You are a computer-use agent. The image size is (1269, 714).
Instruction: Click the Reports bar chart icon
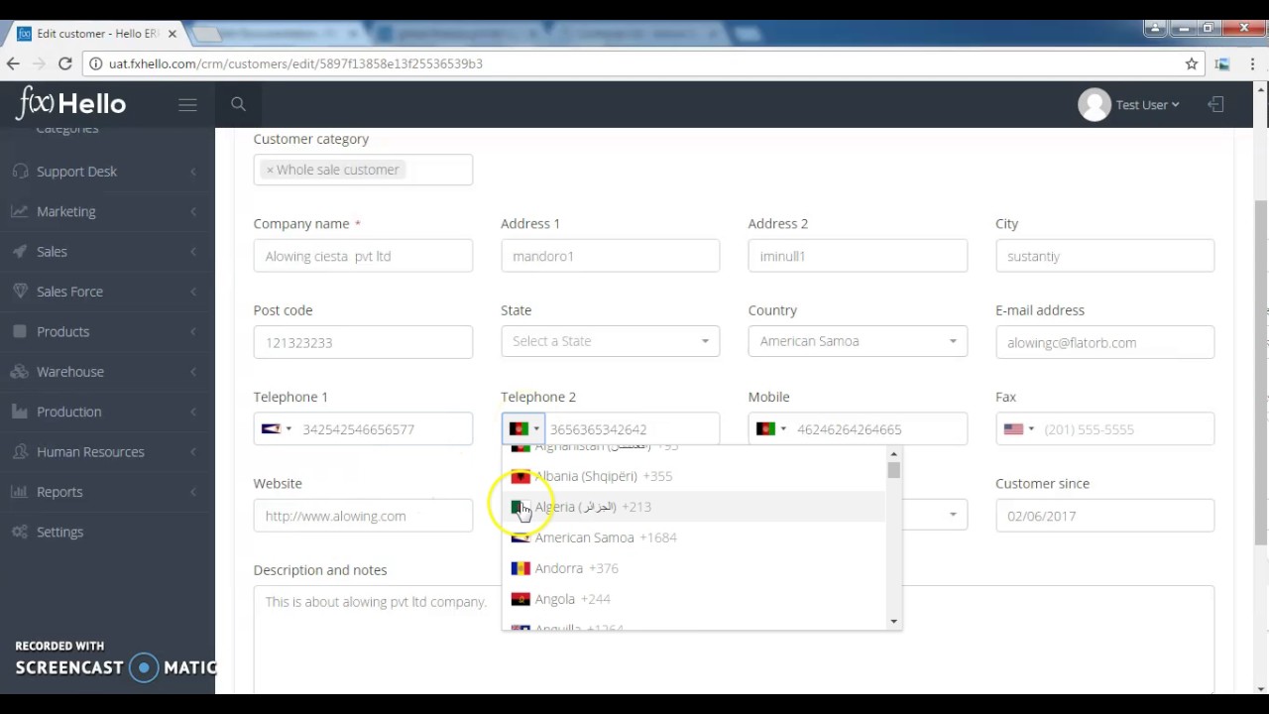(x=20, y=492)
